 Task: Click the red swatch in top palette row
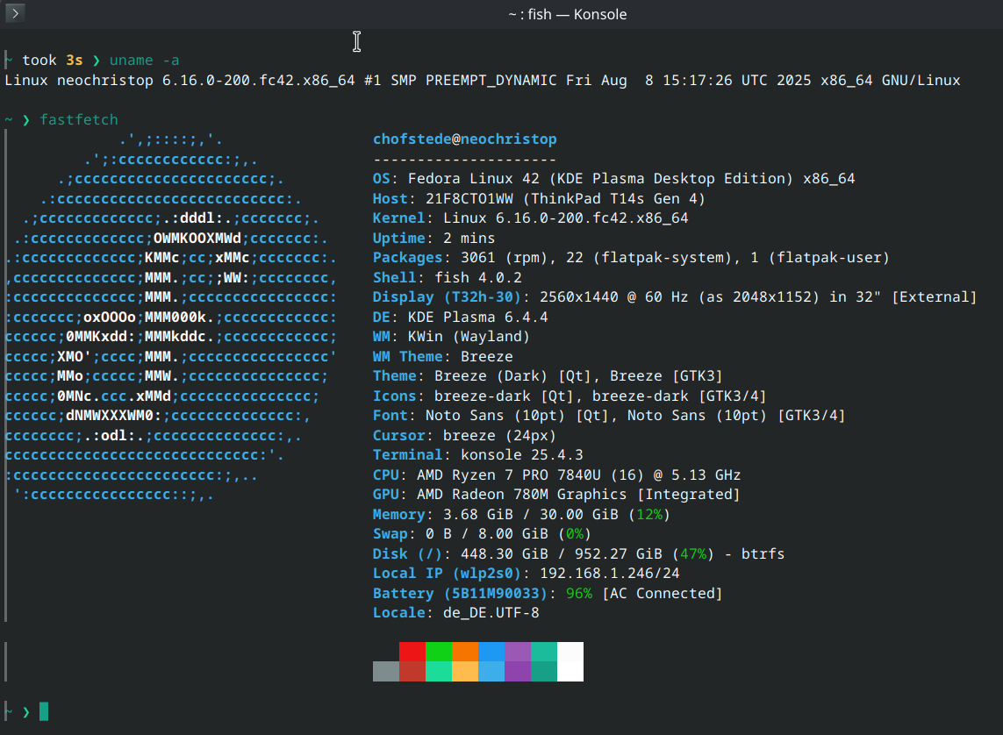pyautogui.click(x=412, y=652)
